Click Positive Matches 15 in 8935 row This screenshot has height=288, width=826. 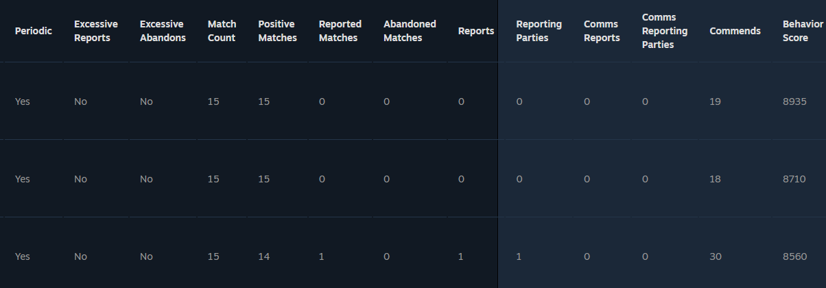(x=264, y=101)
